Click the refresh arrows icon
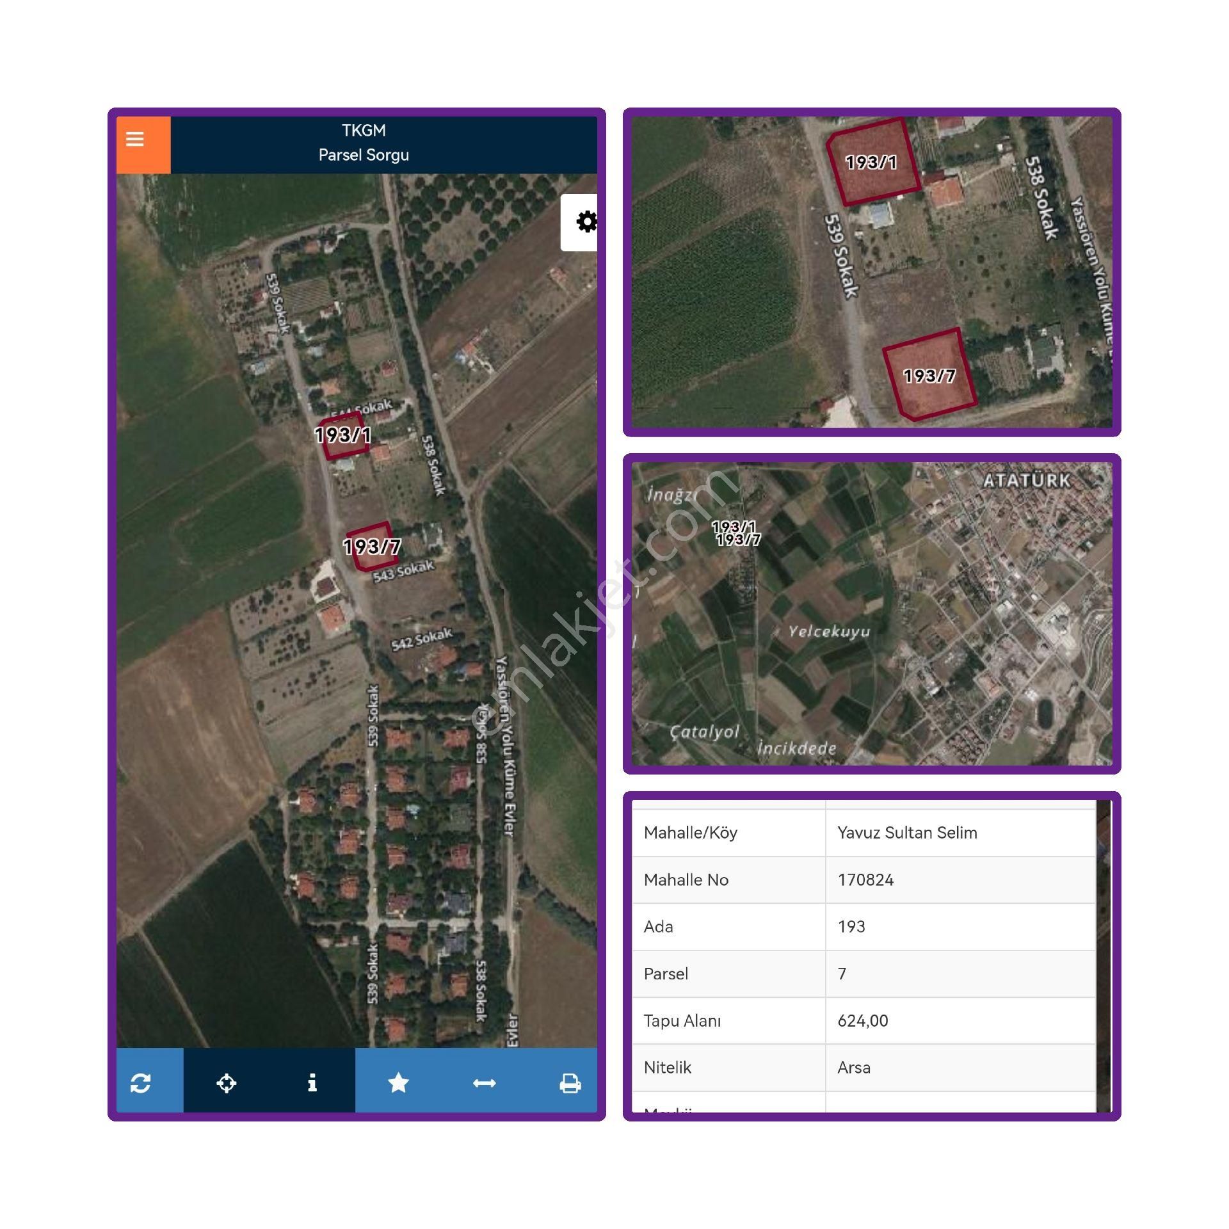The image size is (1229, 1229). click(x=141, y=1083)
